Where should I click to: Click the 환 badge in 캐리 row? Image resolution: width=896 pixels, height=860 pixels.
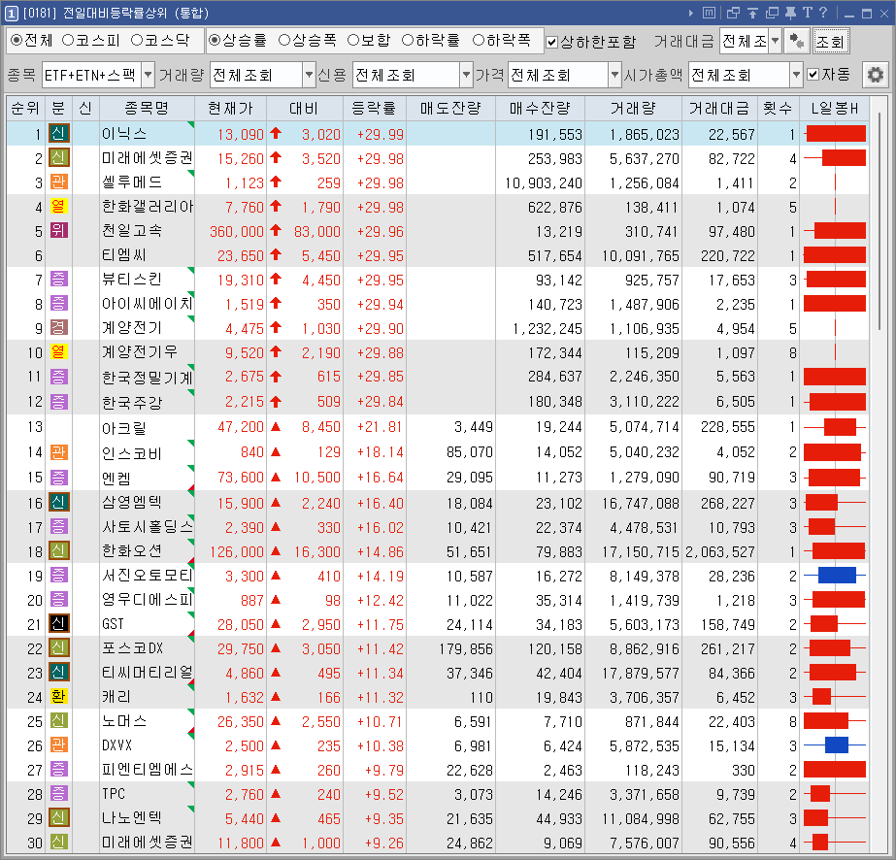click(58, 697)
